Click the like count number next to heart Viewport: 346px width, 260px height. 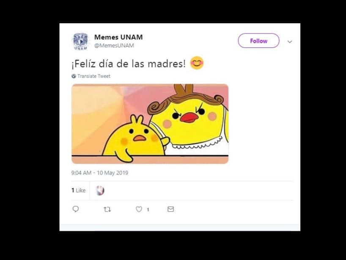tap(148, 210)
